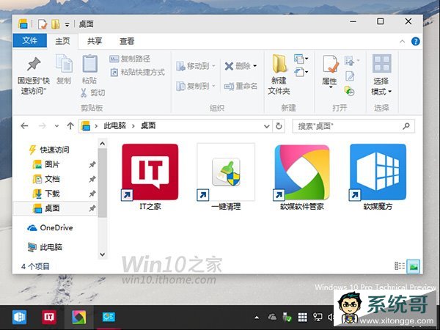The height and width of the screenshot is (330, 440).
Task: Click the history icon in 打开 group
Action: click(349, 91)
